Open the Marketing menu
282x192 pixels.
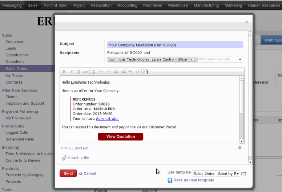(233, 5)
